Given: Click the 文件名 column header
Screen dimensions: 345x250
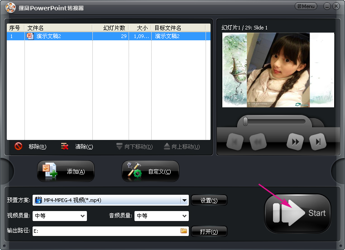Looking at the screenshot, I should 58,28.
